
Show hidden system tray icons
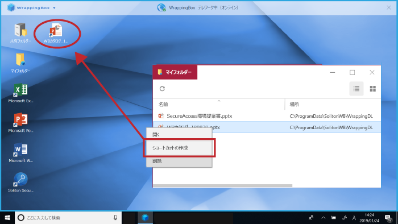pyautogui.click(x=323, y=218)
